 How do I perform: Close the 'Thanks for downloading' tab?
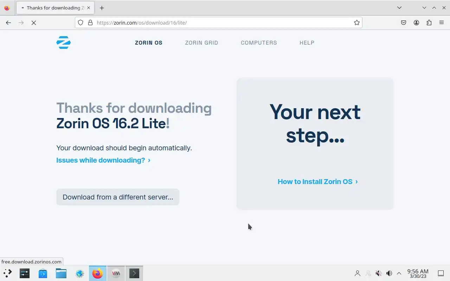pyautogui.click(x=88, y=8)
